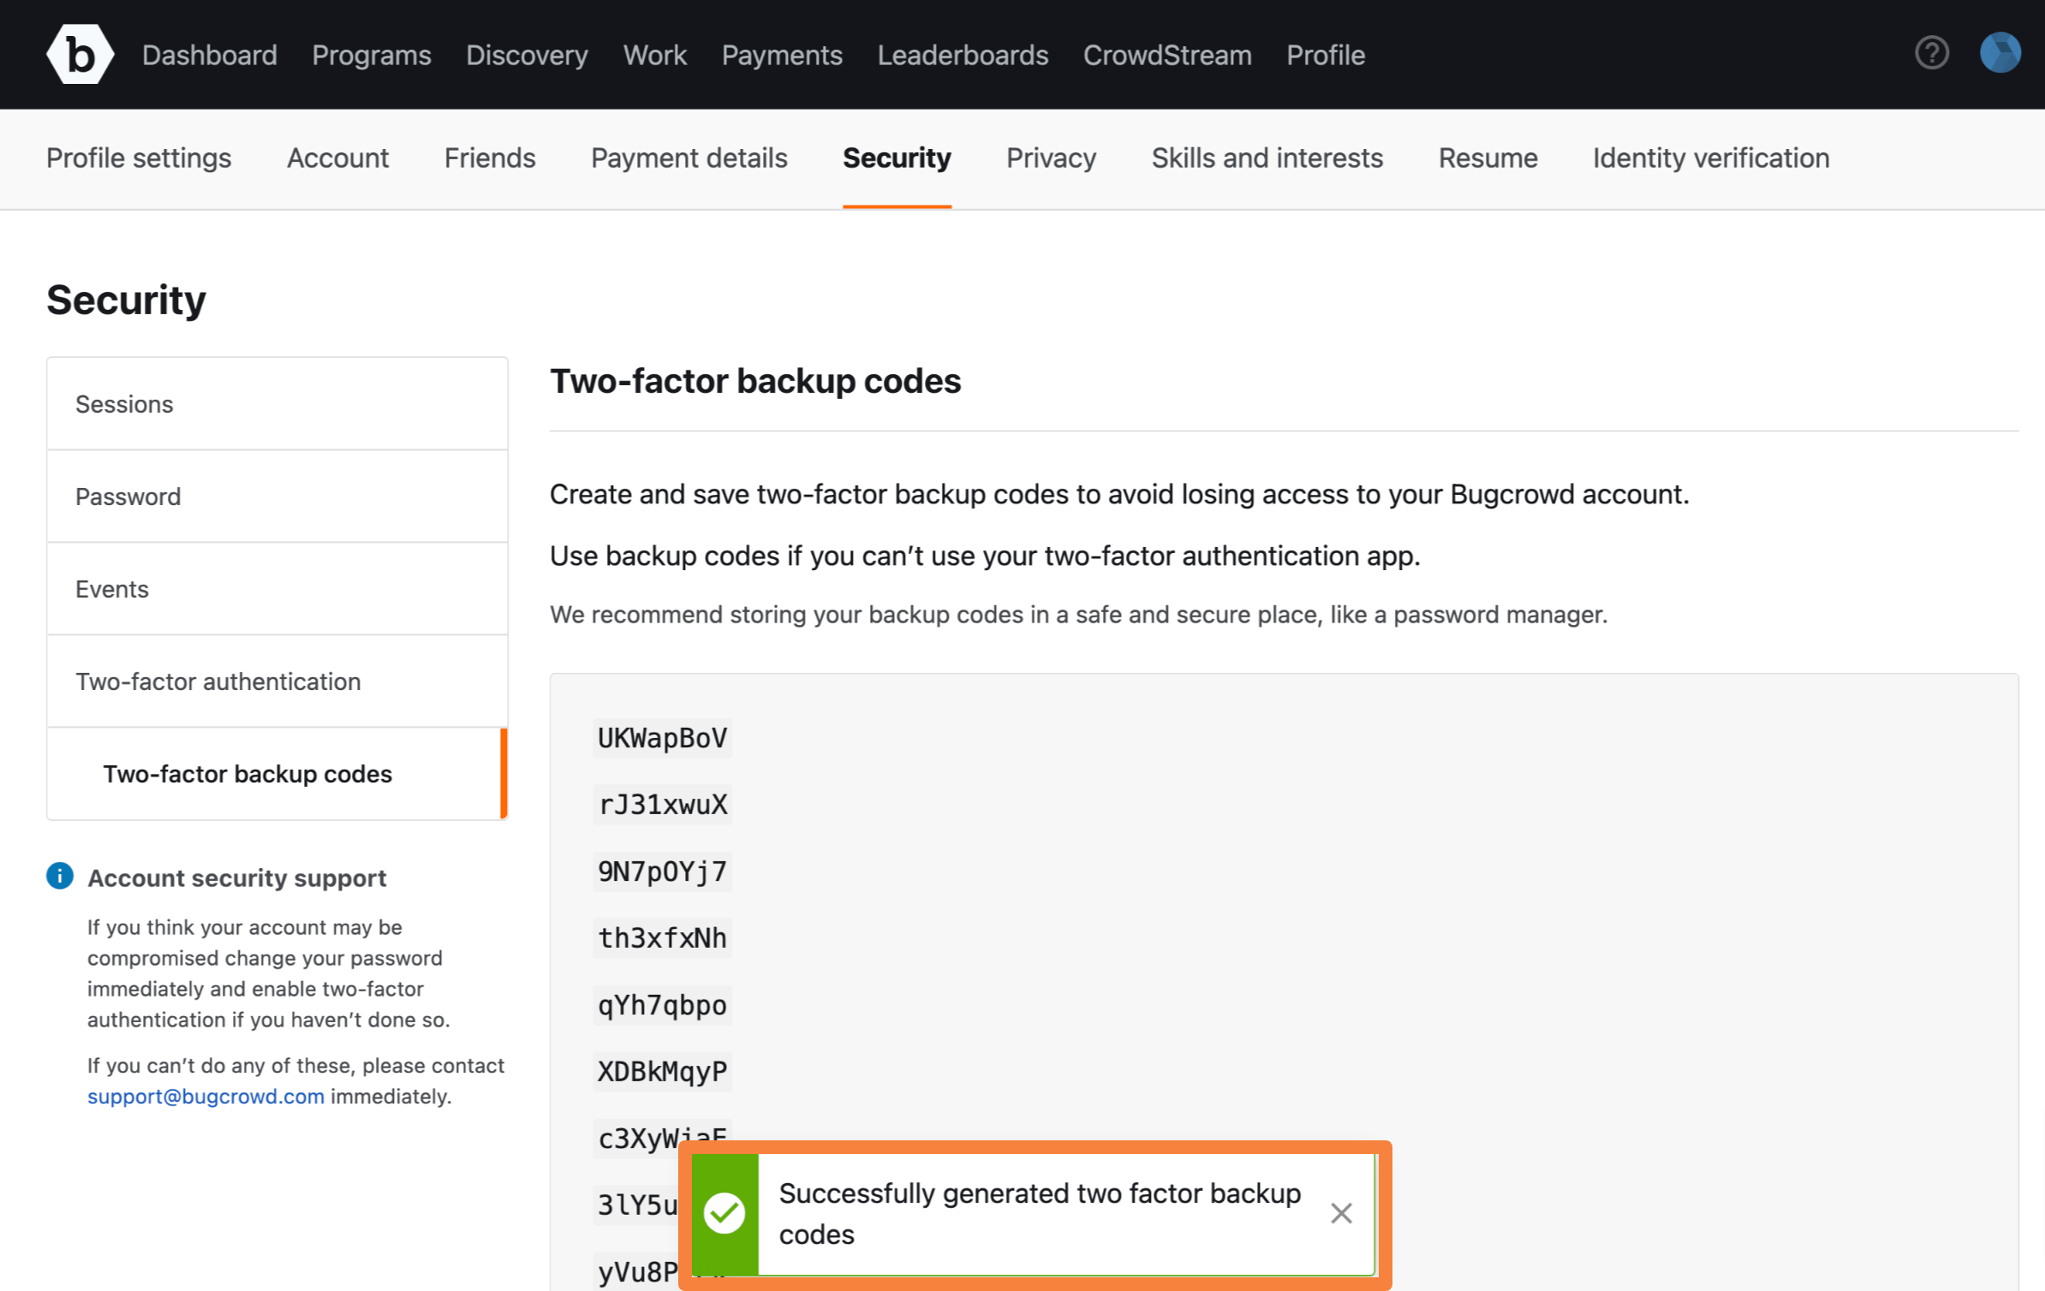Open Events in the security sidebar
The height and width of the screenshot is (1291, 2045).
pyautogui.click(x=277, y=589)
